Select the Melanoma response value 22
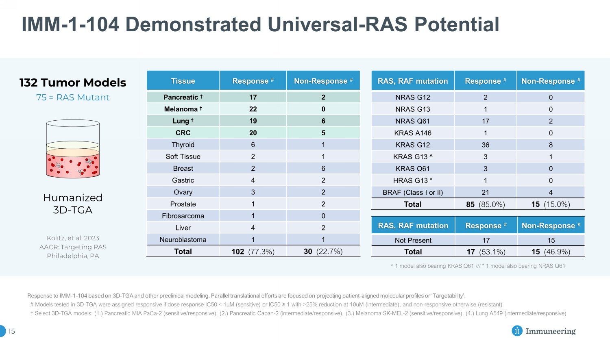Screen dimensions: 610x343 [253, 109]
